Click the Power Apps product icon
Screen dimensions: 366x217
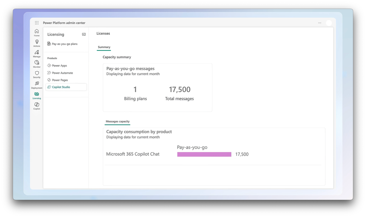point(49,65)
